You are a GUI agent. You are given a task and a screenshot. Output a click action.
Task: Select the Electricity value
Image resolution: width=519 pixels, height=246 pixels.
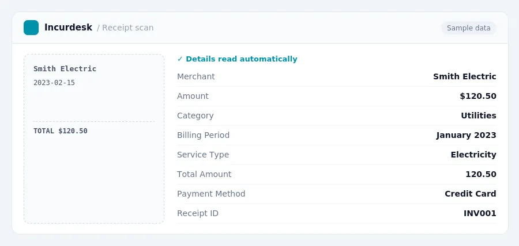(x=473, y=155)
